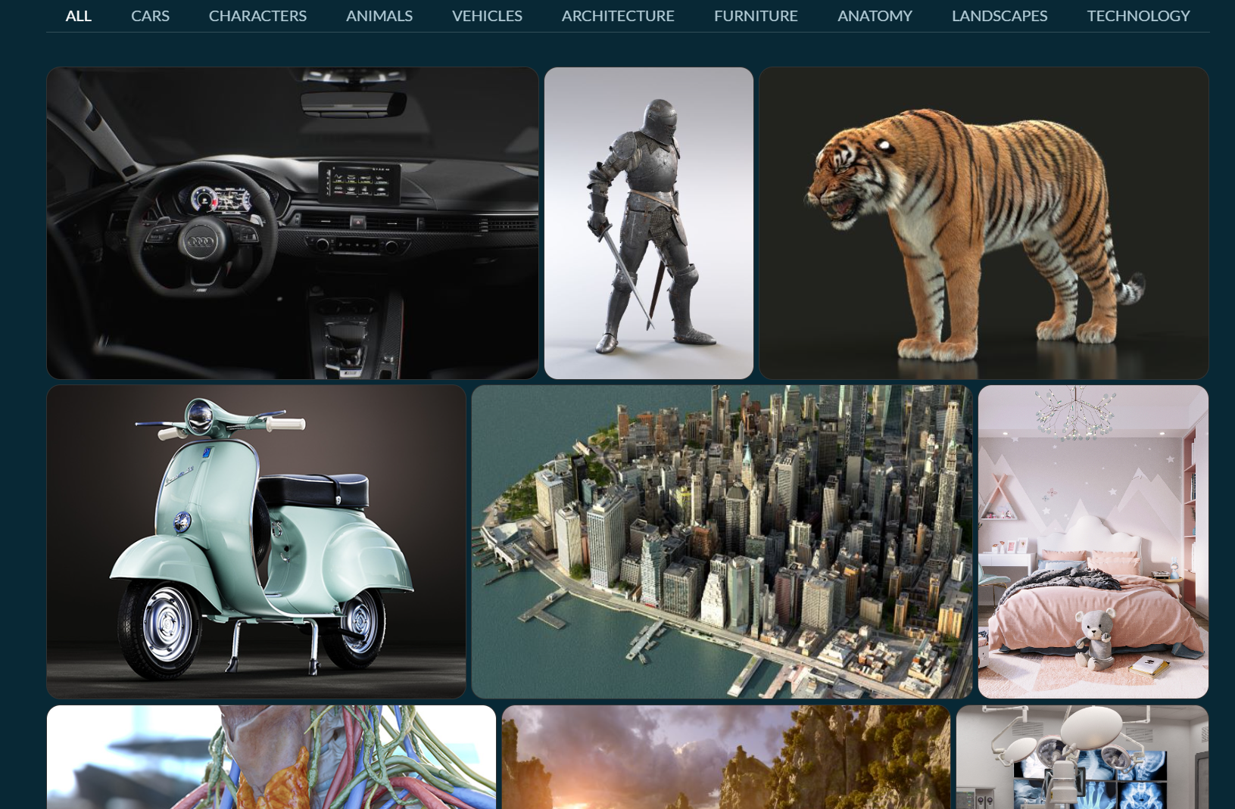
Task: Open the LANDSCAPES tab
Action: (999, 16)
